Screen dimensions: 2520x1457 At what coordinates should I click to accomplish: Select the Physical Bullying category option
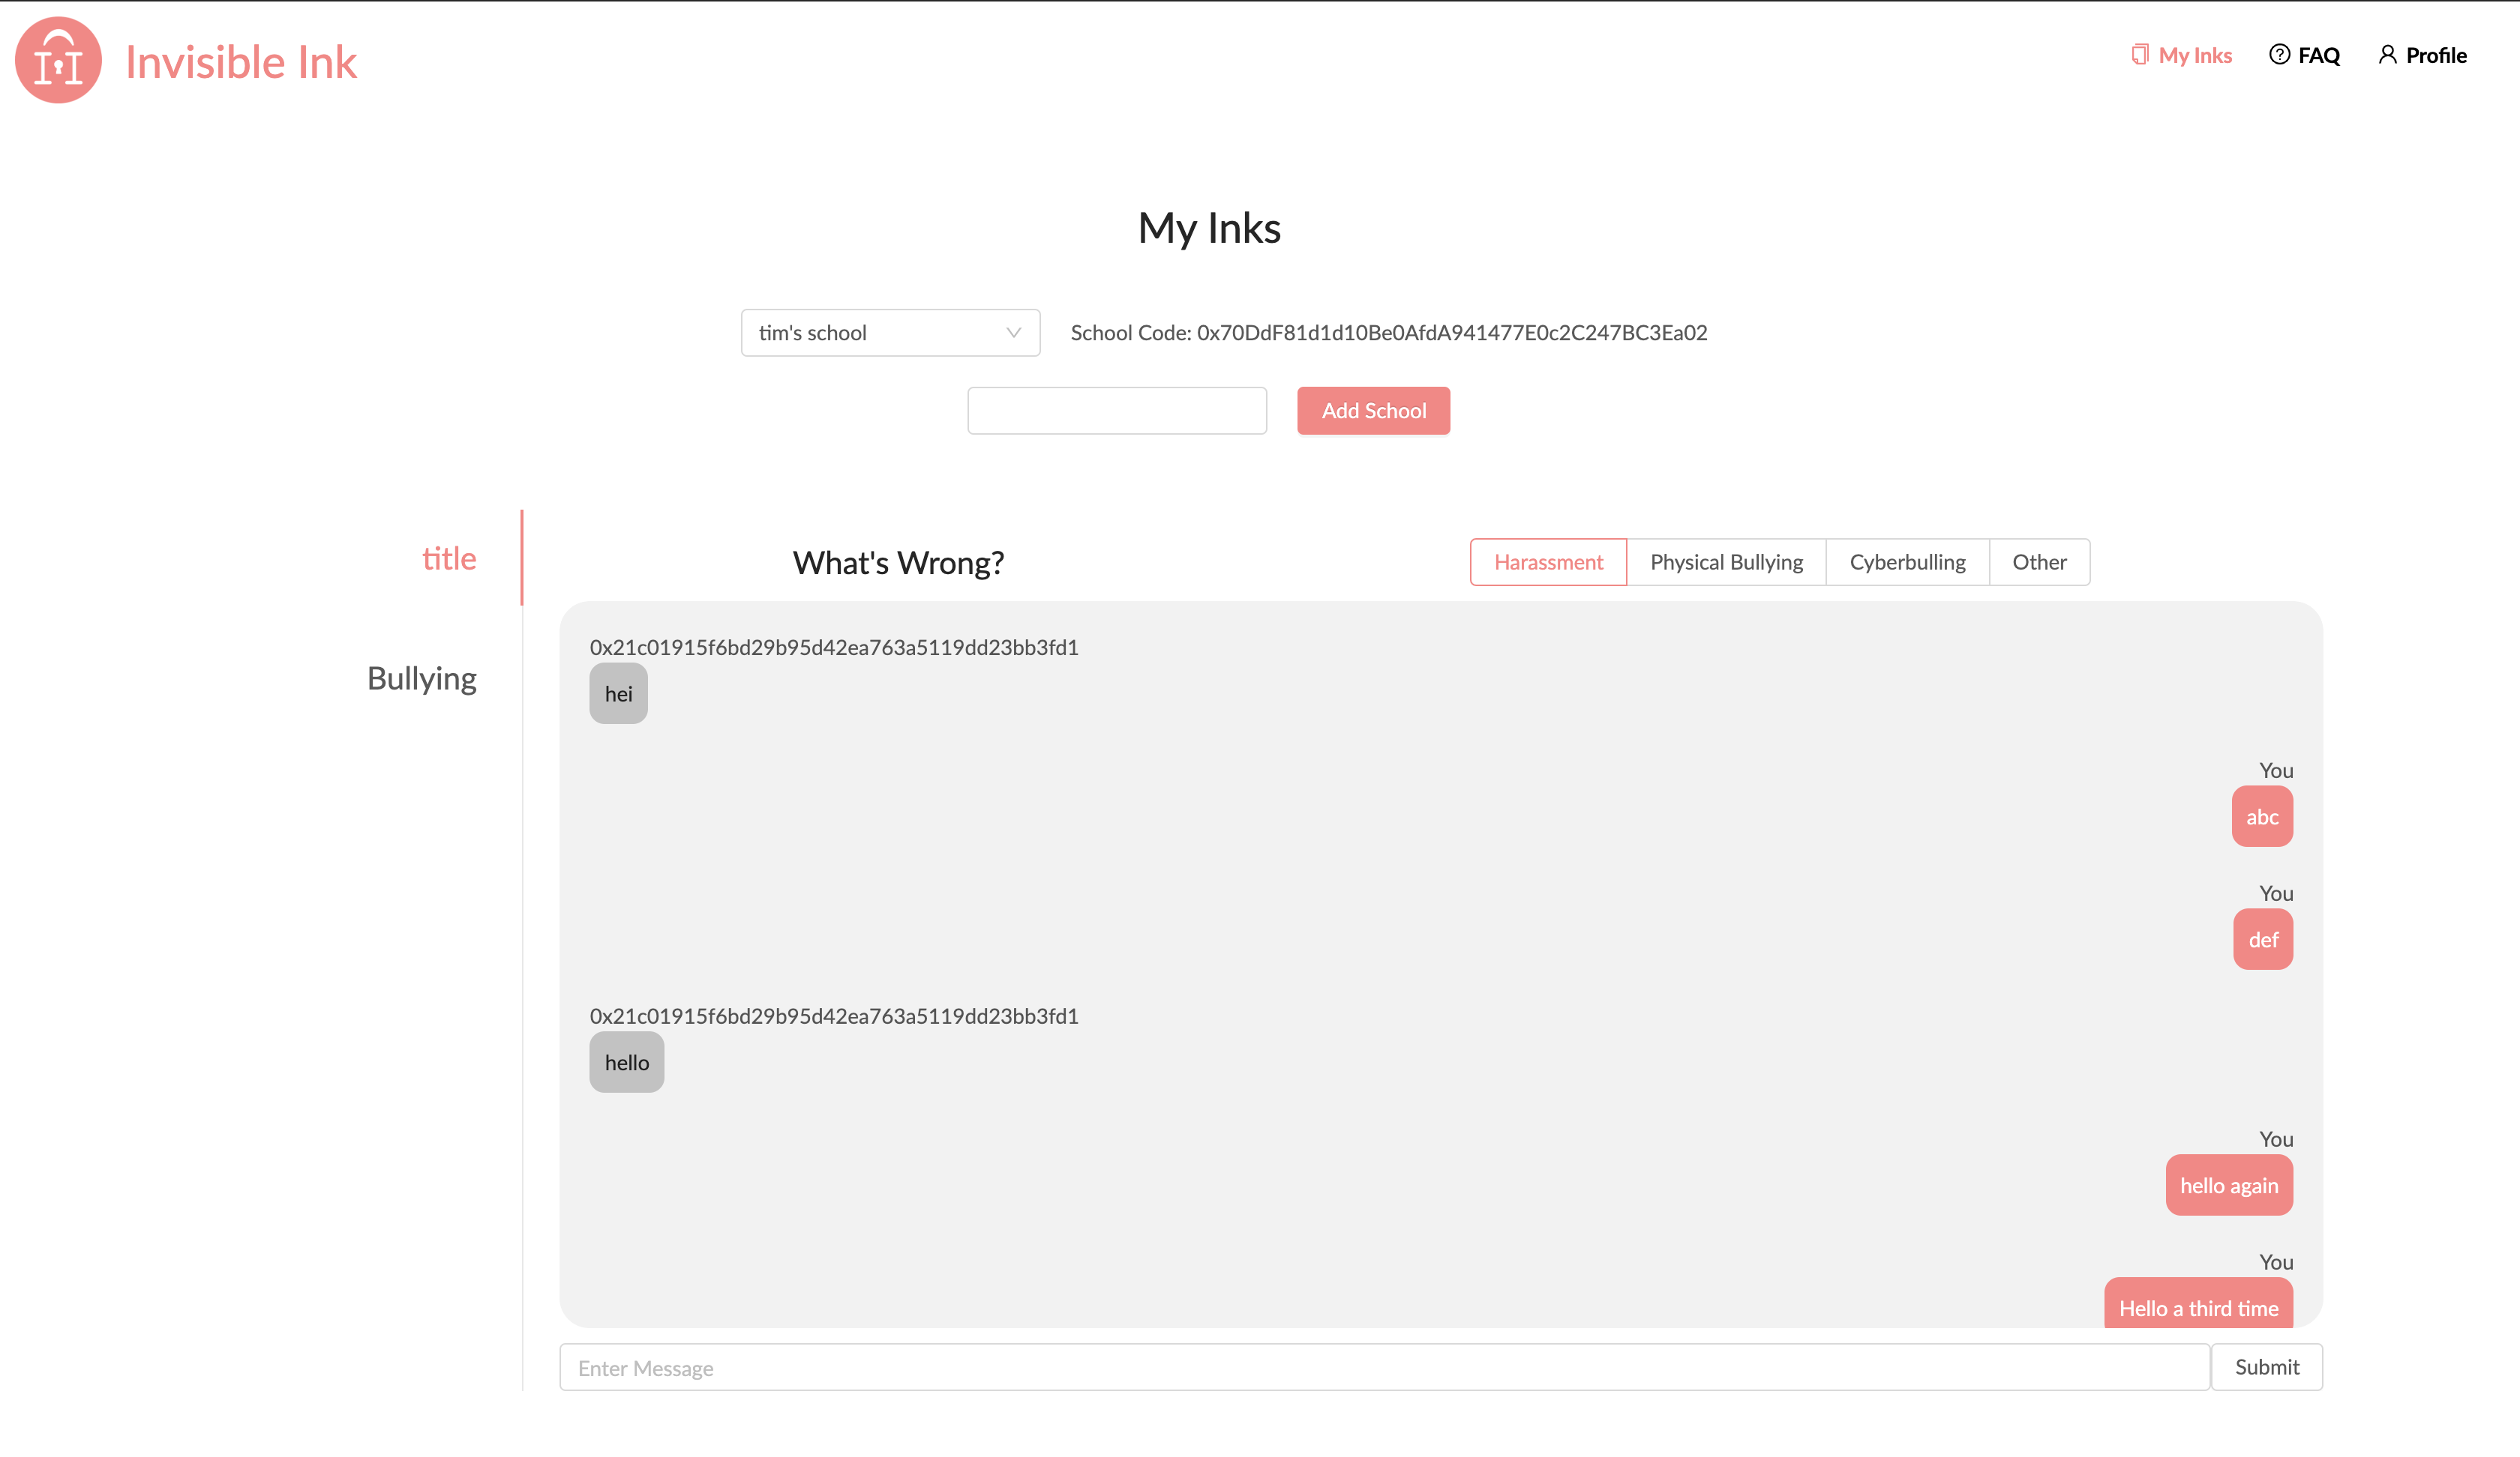1725,561
